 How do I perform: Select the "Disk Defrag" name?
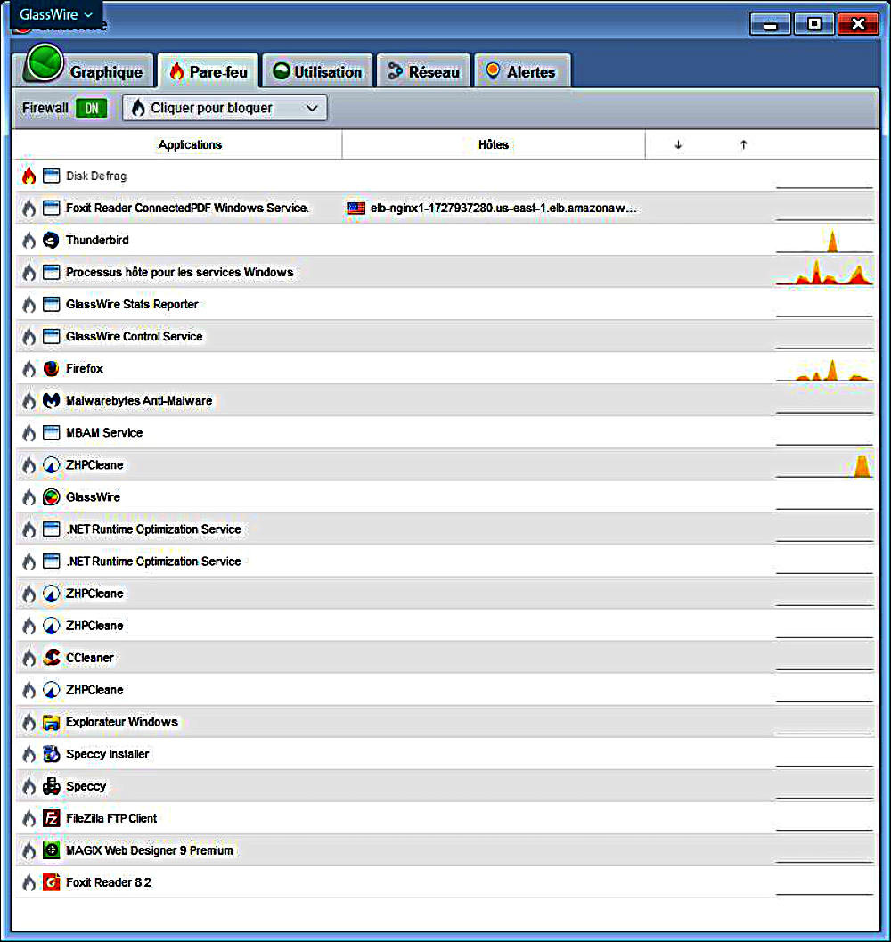96,176
